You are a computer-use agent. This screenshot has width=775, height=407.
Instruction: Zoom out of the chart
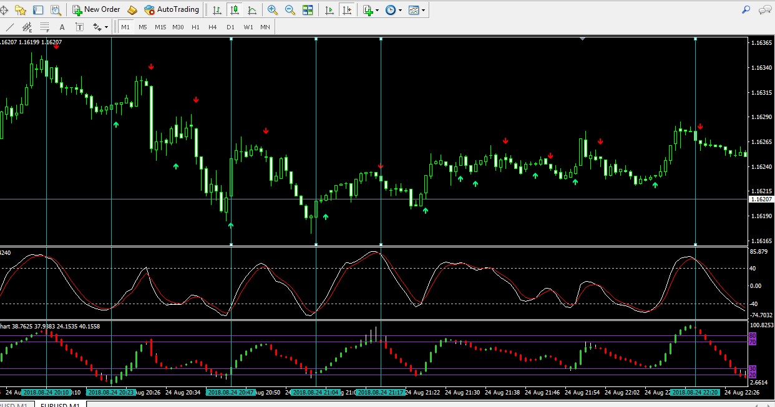tap(290, 10)
